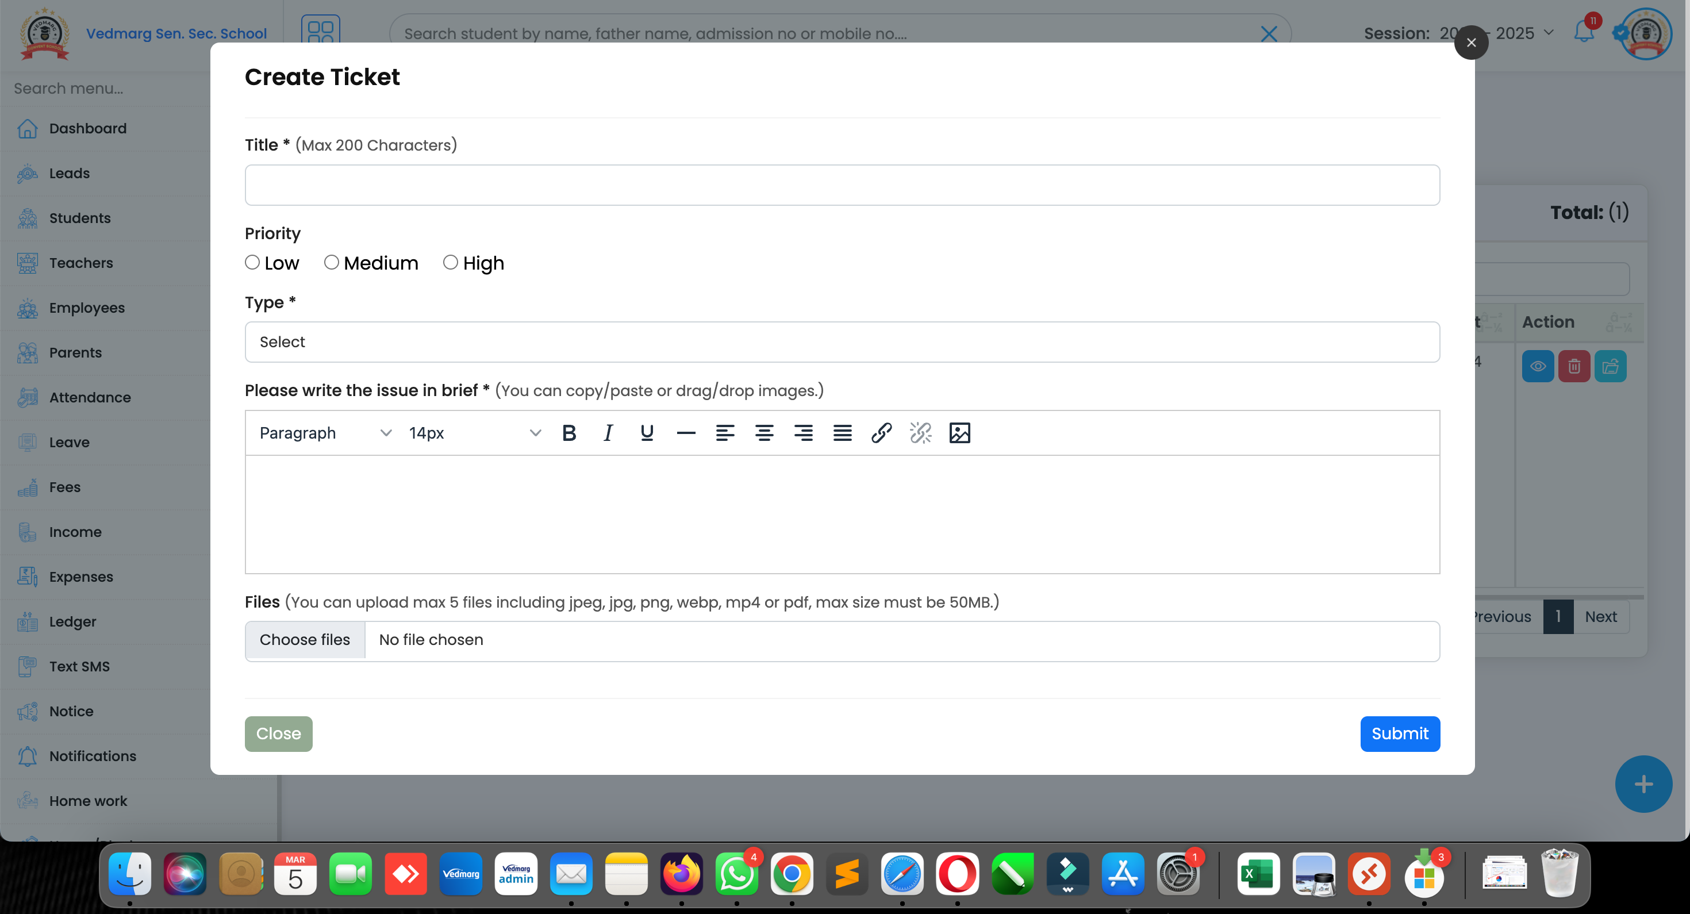Select Low priority radio button
Image resolution: width=1690 pixels, height=914 pixels.
coord(252,263)
